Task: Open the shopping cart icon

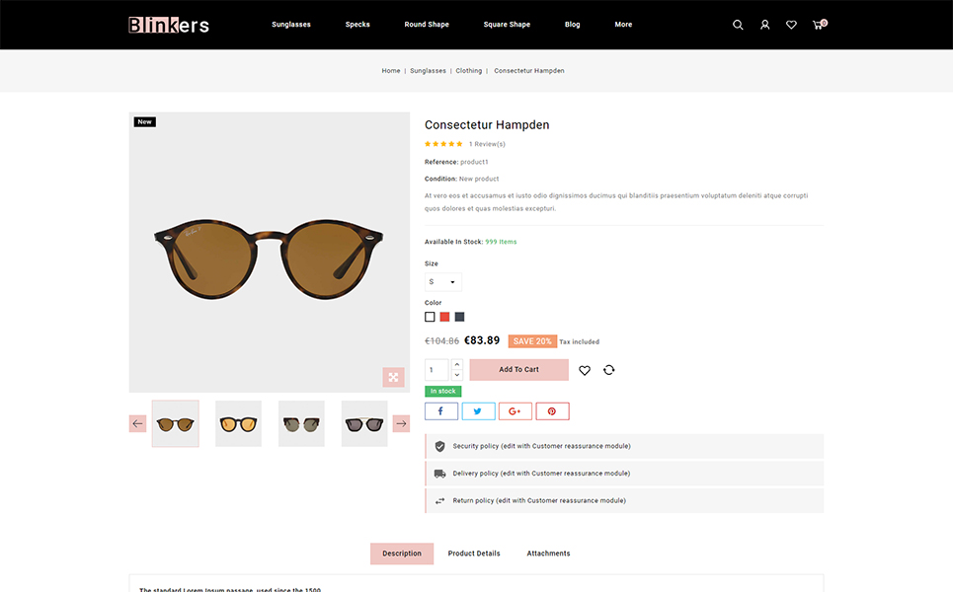Action: coord(818,25)
